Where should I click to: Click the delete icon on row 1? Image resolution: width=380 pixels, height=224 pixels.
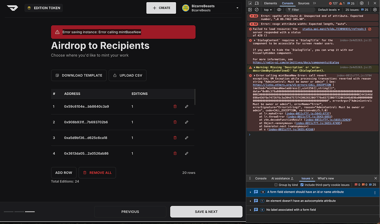175,106
